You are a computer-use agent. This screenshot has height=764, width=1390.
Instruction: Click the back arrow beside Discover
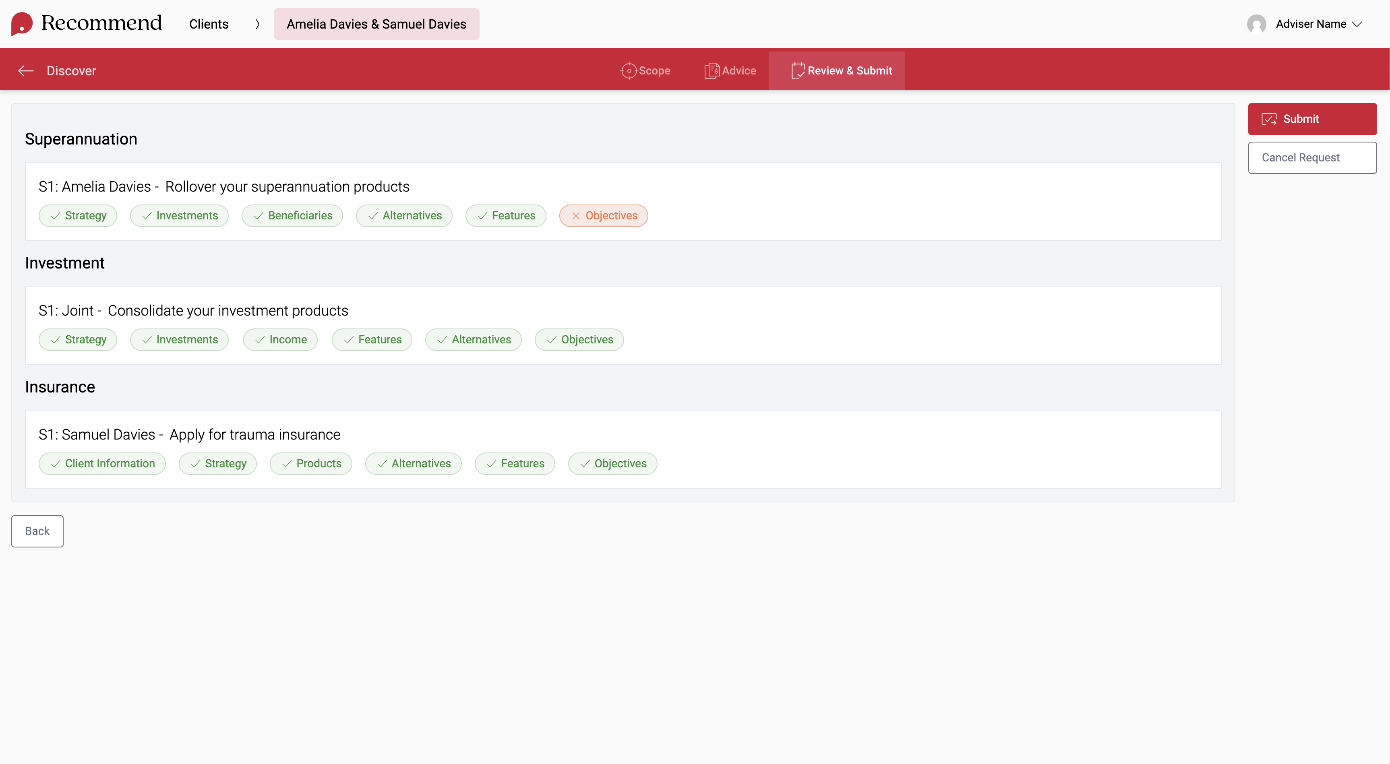pos(26,71)
